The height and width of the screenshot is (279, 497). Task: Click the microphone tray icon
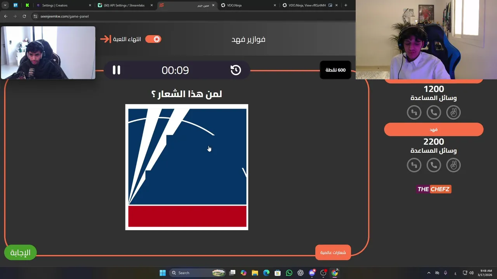click(445, 273)
